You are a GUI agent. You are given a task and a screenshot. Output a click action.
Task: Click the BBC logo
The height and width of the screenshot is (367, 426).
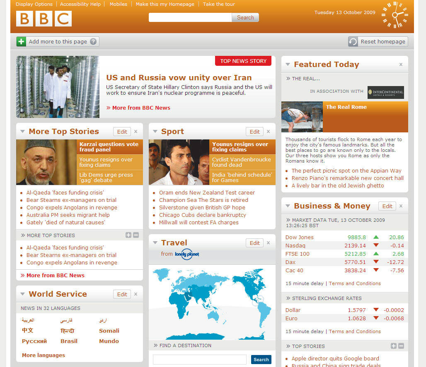pyautogui.click(x=44, y=19)
